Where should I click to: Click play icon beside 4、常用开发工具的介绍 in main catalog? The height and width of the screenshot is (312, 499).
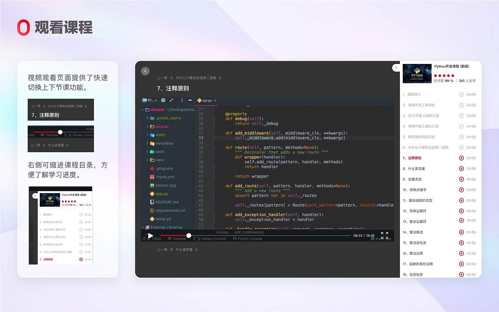[461, 126]
